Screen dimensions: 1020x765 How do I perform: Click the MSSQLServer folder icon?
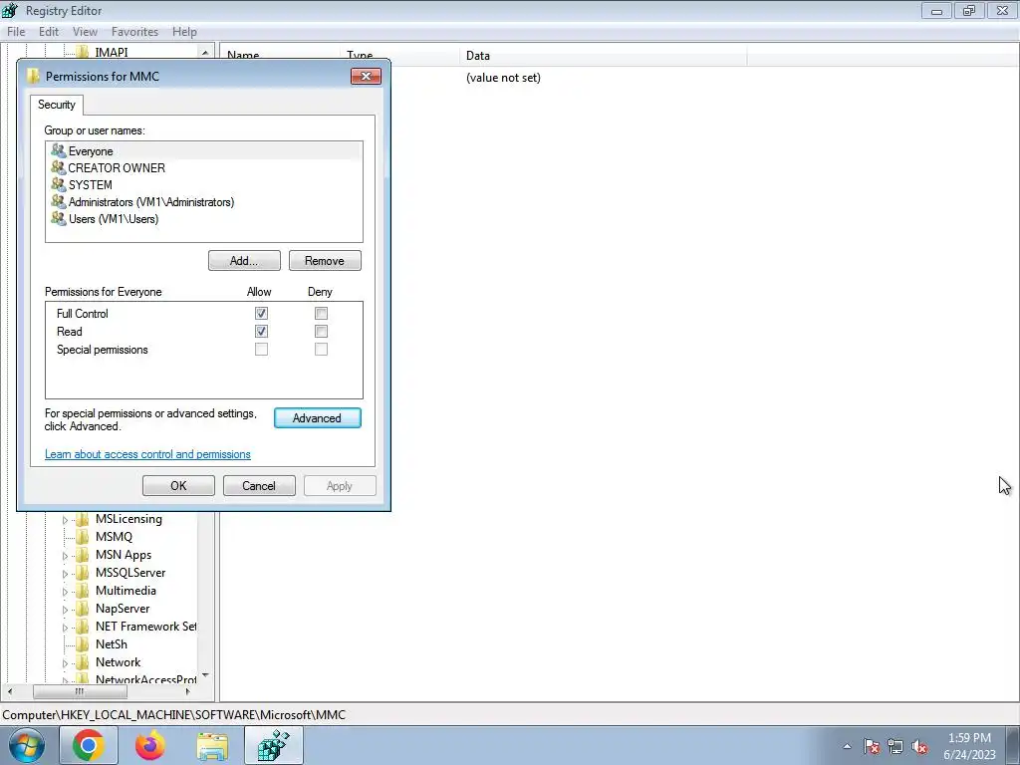pyautogui.click(x=82, y=573)
